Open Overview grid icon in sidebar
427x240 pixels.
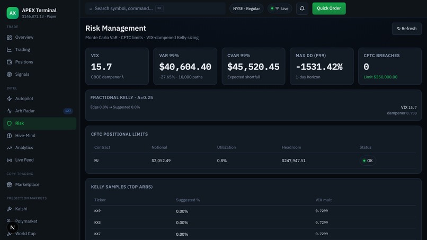[9, 38]
